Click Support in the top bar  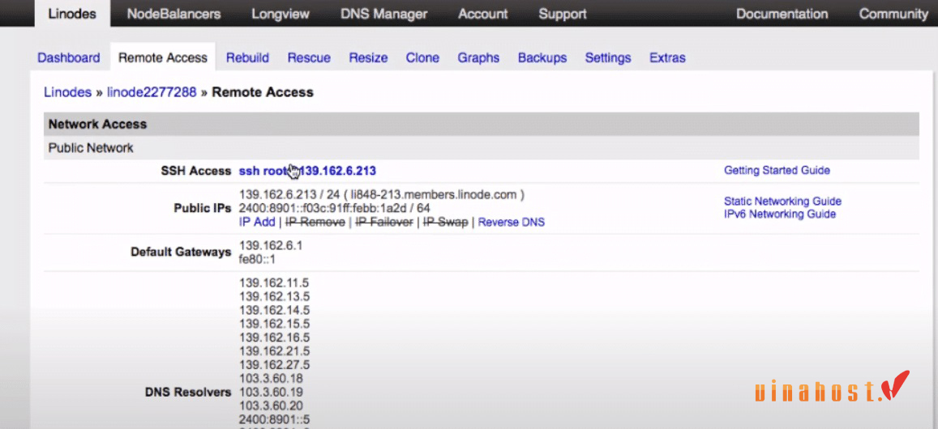[x=563, y=14]
